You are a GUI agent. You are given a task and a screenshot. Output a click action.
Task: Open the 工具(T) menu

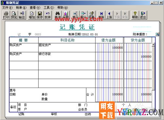click(x=49, y=8)
